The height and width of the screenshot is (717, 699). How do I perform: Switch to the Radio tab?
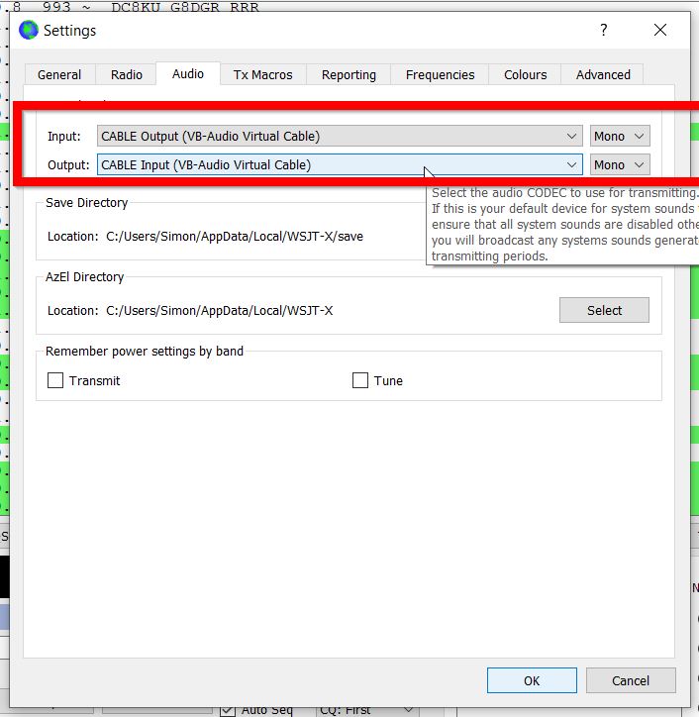coord(126,74)
